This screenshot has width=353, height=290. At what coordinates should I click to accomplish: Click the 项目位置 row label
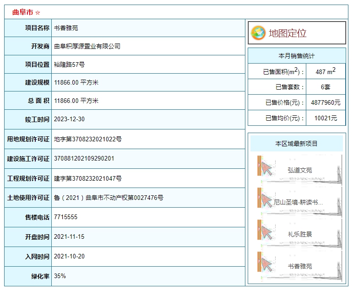[37, 64]
